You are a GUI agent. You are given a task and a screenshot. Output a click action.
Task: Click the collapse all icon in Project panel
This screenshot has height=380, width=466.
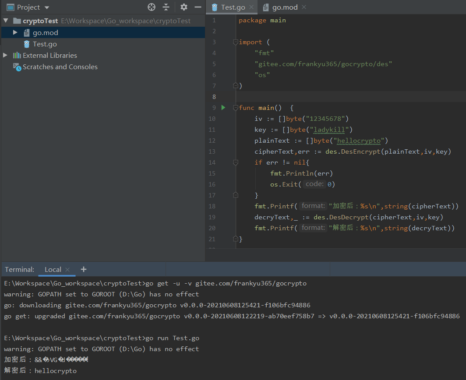(x=166, y=7)
